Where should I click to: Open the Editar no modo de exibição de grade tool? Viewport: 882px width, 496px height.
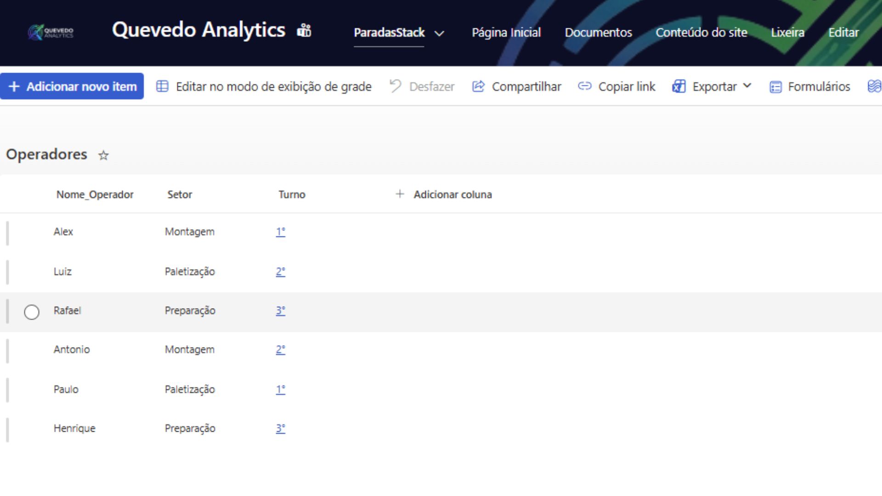273,86
